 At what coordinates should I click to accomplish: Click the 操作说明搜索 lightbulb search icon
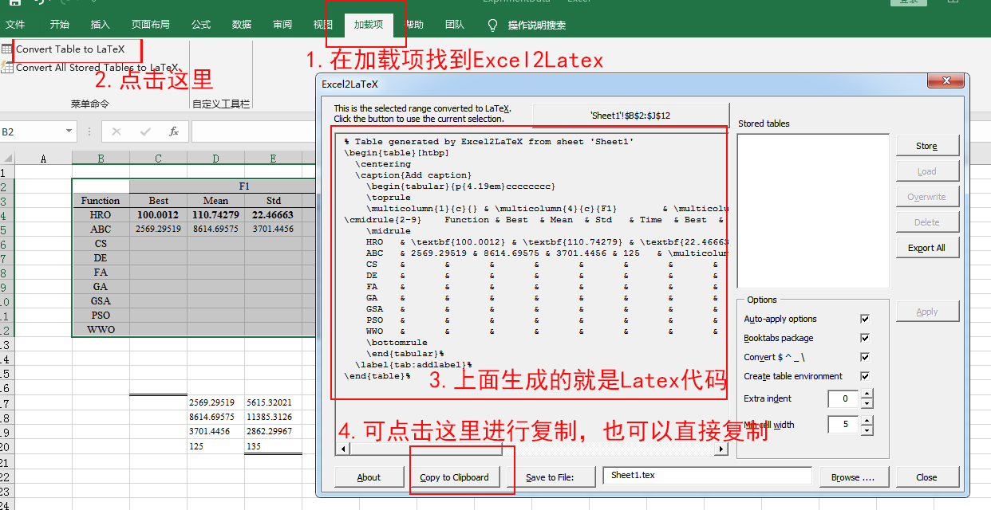click(x=492, y=24)
